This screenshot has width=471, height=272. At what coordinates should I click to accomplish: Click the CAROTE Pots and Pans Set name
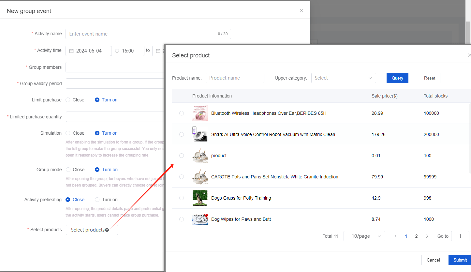(275, 177)
